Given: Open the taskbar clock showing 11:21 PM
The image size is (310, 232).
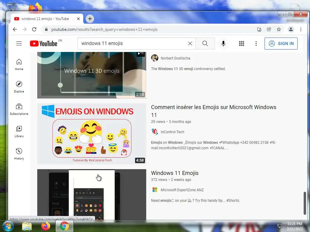Looking at the screenshot, I should click(x=295, y=226).
